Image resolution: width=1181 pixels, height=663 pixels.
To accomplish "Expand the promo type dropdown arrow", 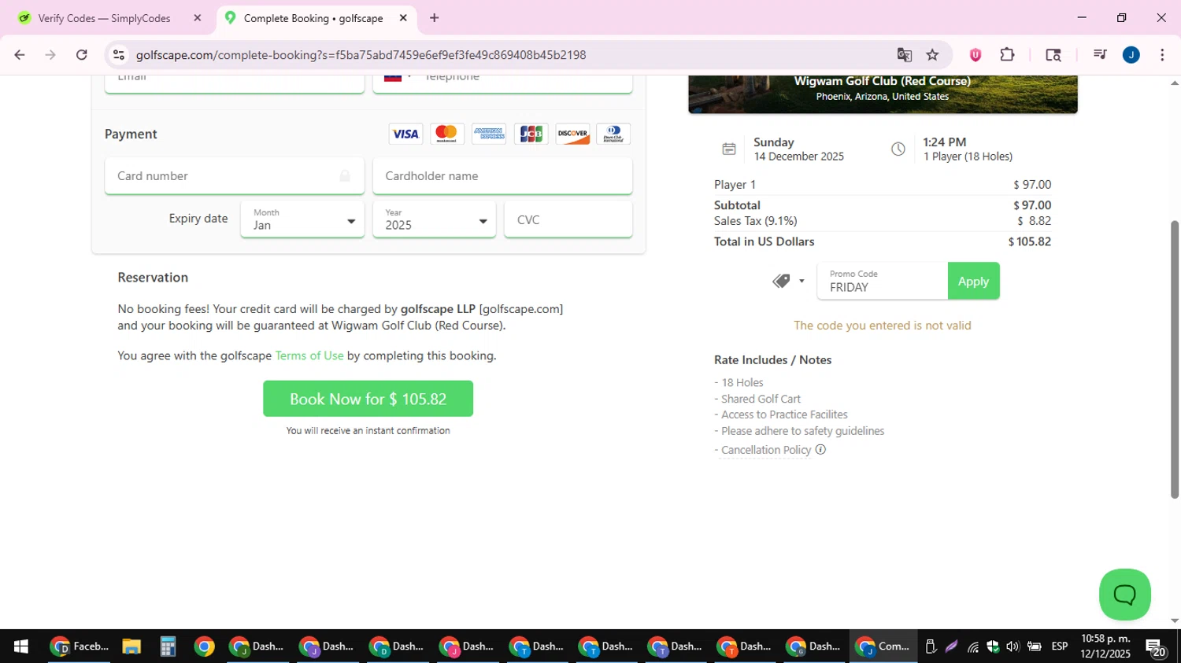I will coord(802,282).
